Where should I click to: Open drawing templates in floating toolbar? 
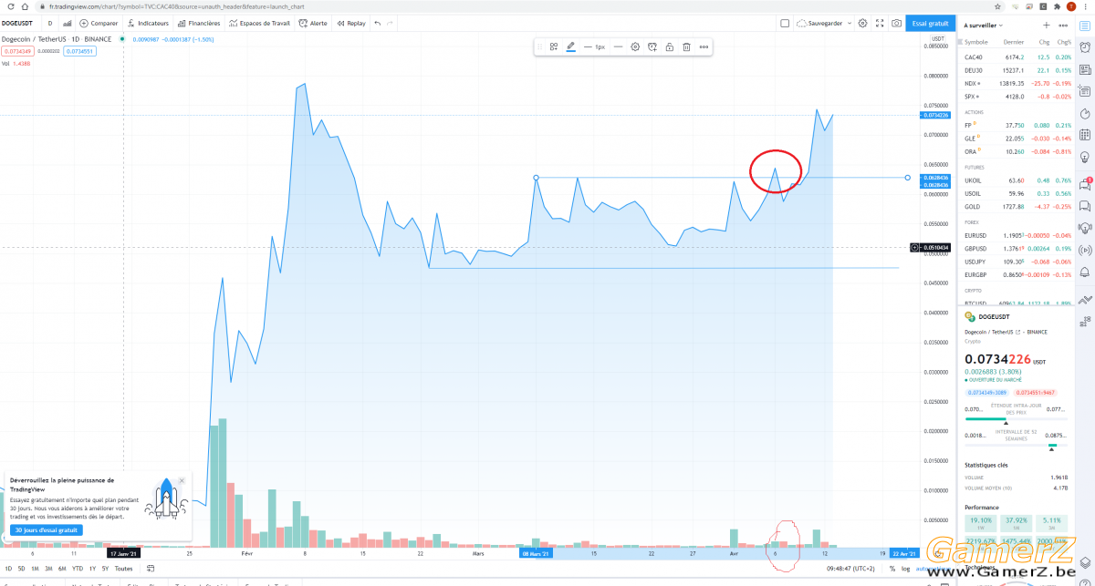click(553, 46)
